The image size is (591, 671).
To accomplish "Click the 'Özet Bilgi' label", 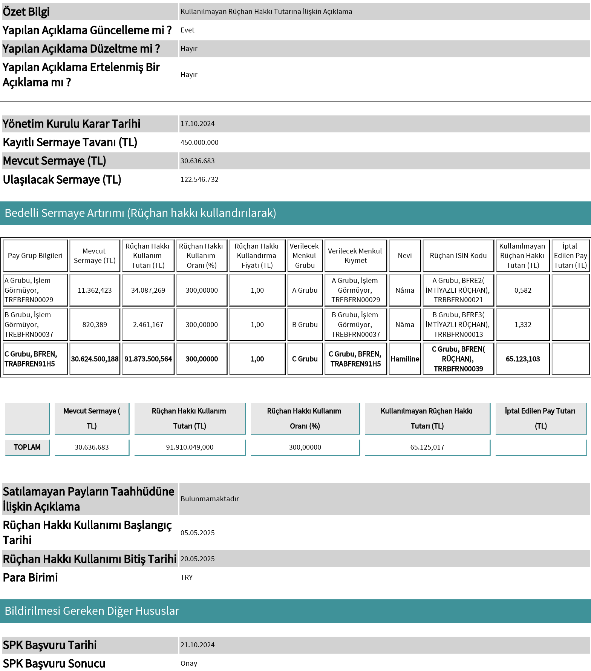I will 26,12.
